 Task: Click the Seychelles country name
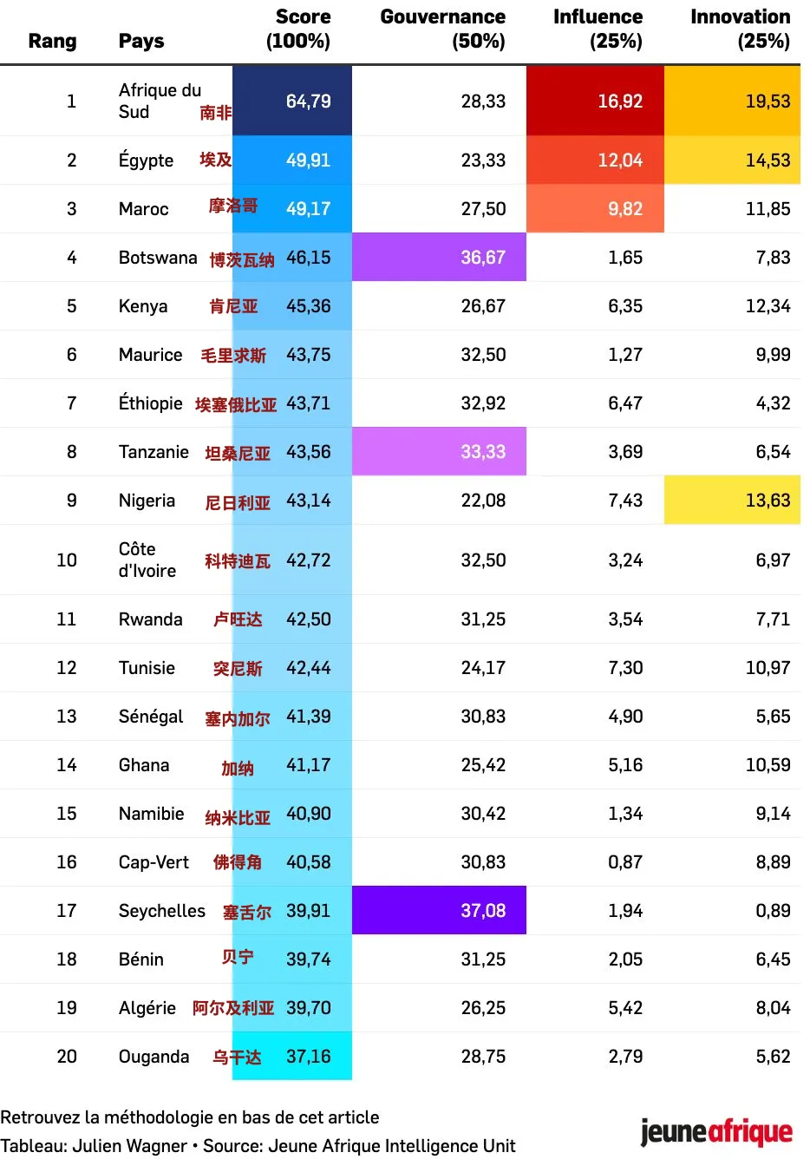point(162,911)
